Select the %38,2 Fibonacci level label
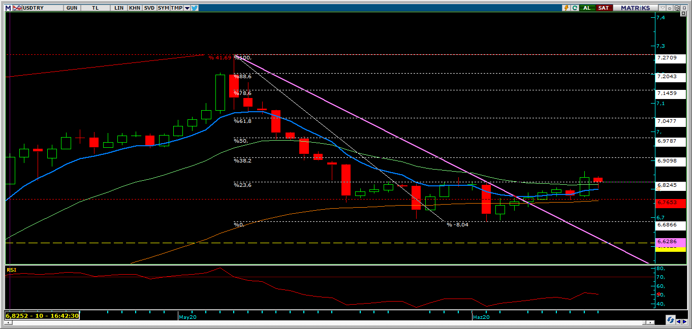 [x=242, y=160]
